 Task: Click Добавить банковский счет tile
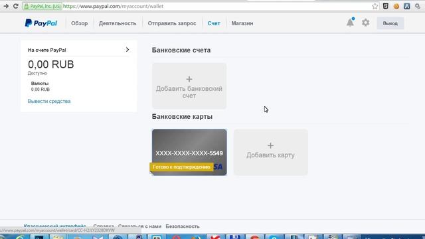click(x=189, y=86)
